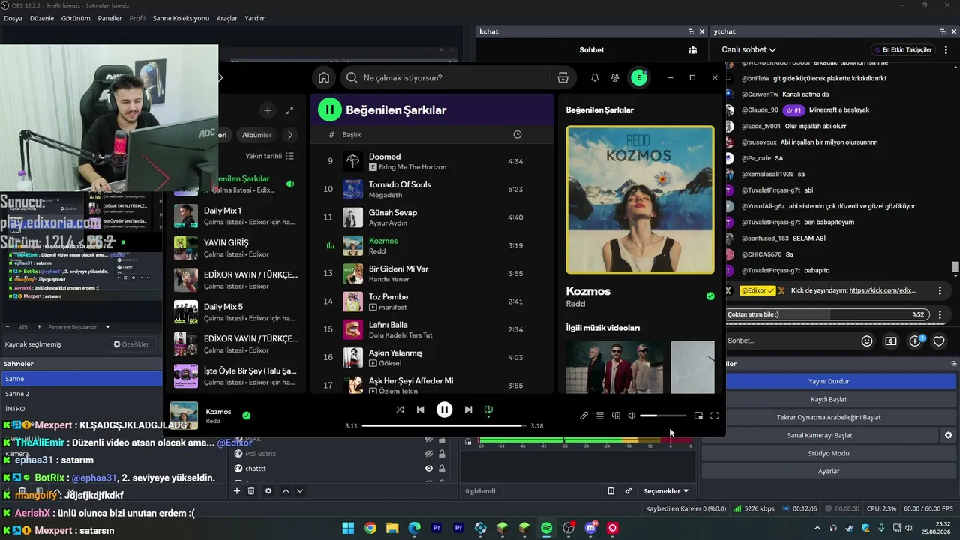Viewport: 960px width, 540px height.
Task: Open the Lyrics microphone icon in Spotify
Action: (x=584, y=415)
